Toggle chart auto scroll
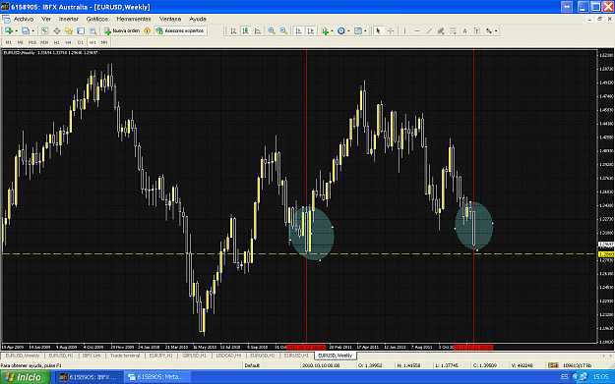The height and width of the screenshot is (384, 615). (298, 30)
